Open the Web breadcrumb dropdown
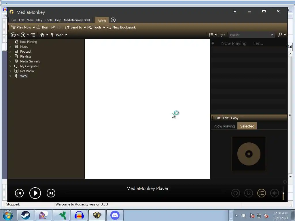The height and width of the screenshot is (221, 295). (x=66, y=35)
